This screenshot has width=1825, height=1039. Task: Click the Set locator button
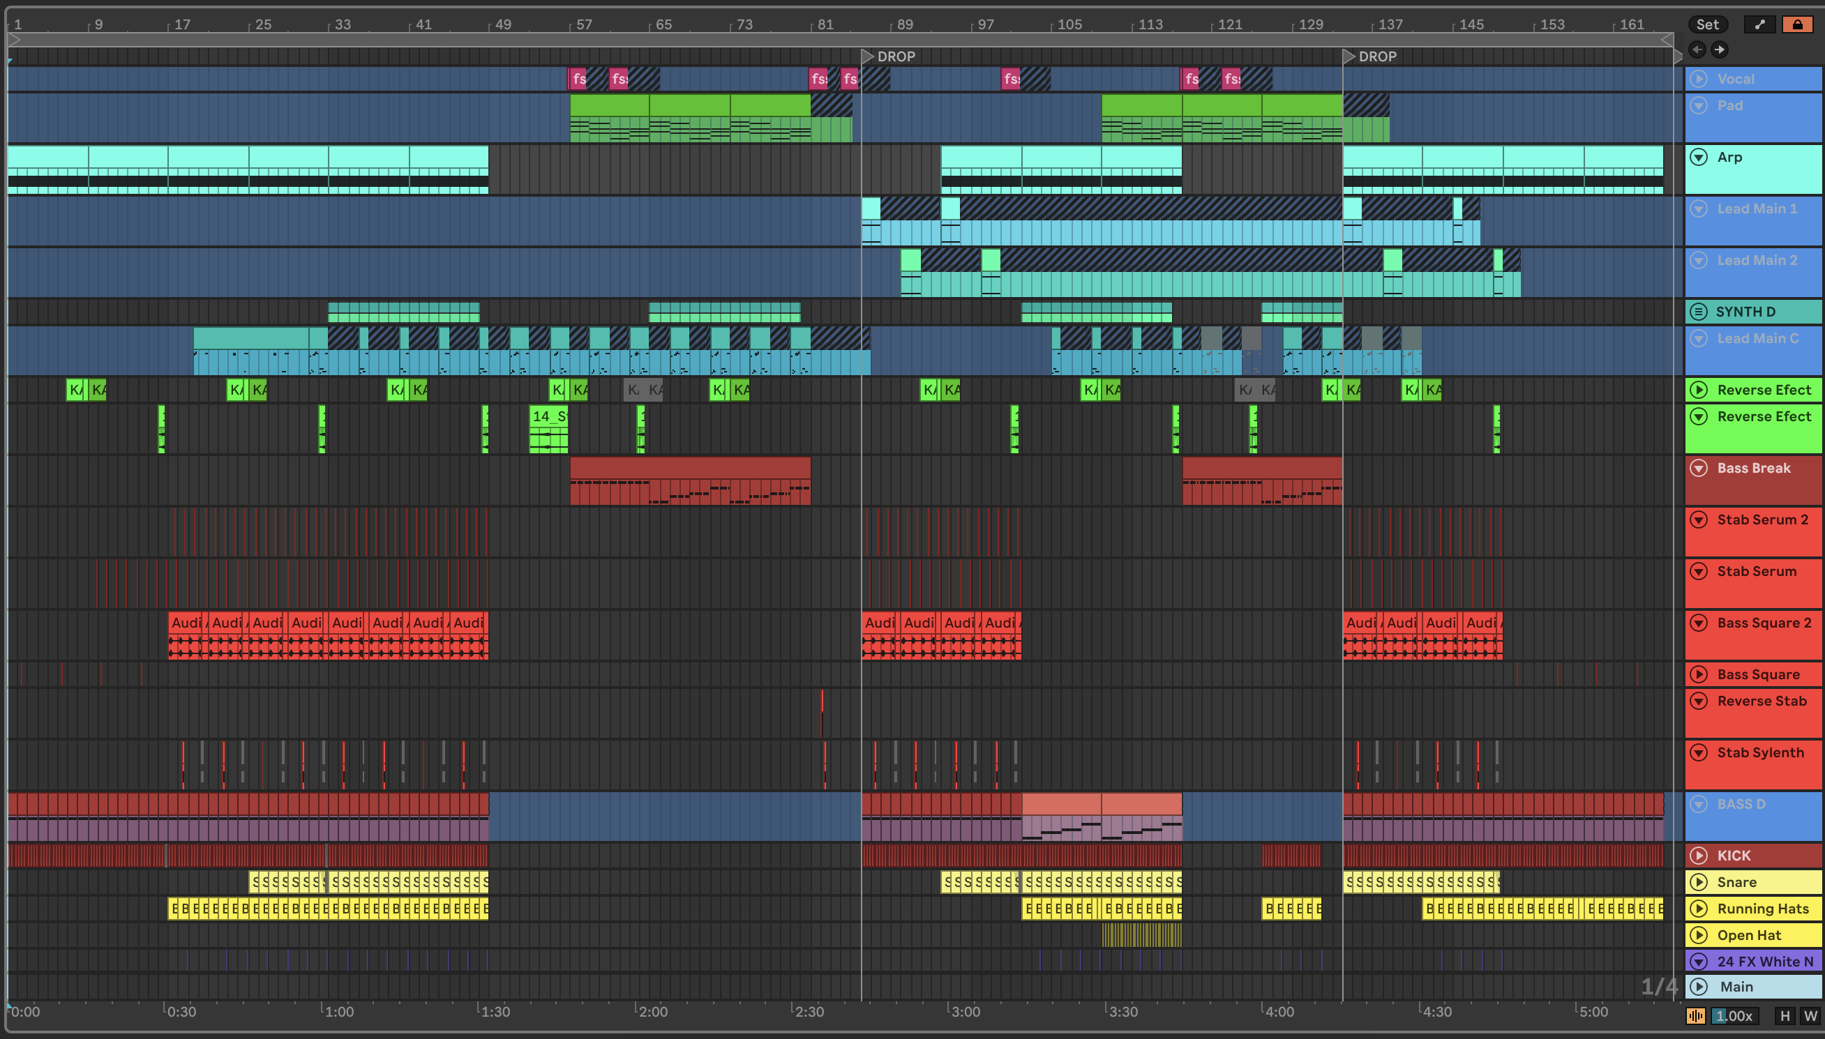click(1706, 24)
